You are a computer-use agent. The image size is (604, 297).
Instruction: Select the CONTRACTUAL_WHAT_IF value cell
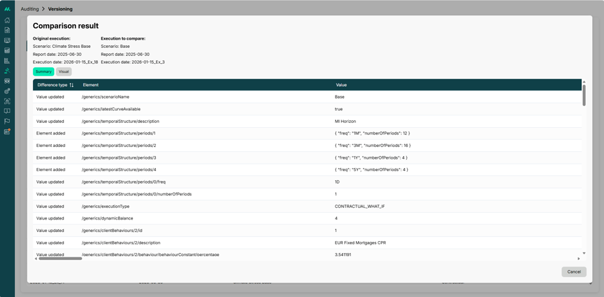click(360, 206)
